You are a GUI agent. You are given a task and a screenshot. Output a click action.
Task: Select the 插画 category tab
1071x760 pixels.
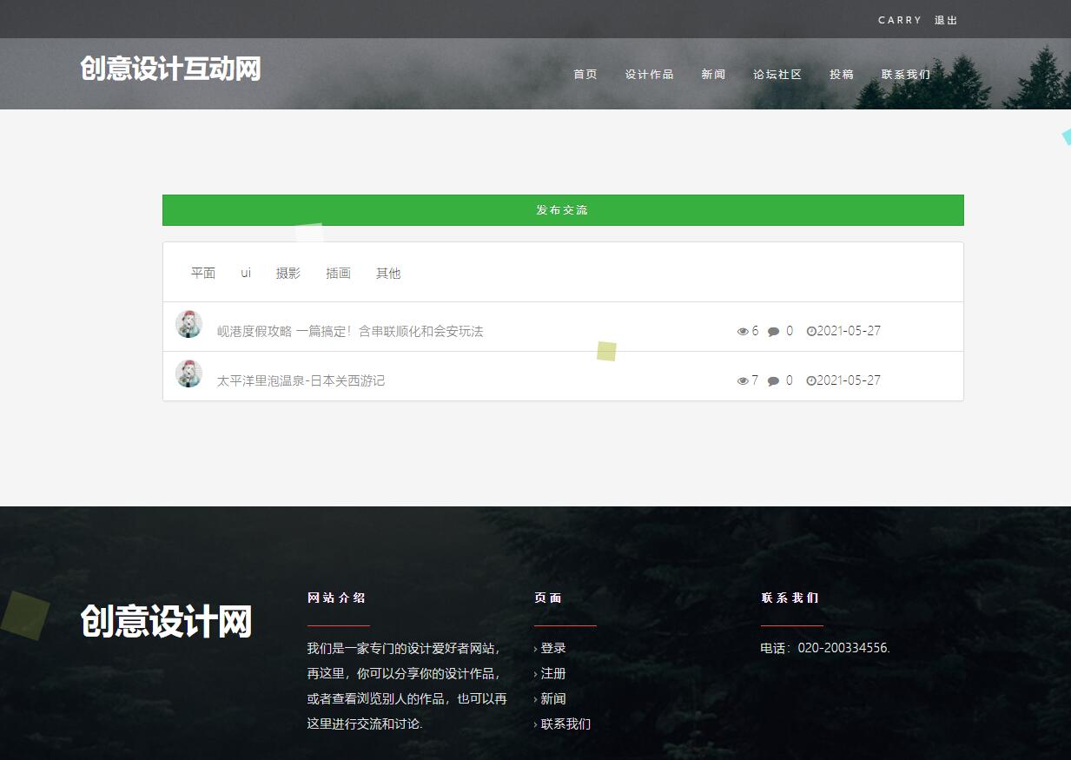click(337, 273)
